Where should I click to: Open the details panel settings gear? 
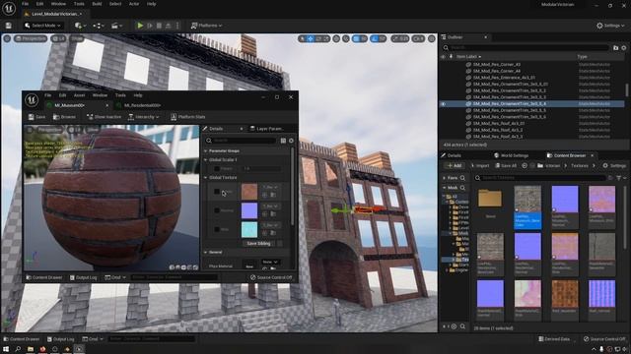coord(291,141)
